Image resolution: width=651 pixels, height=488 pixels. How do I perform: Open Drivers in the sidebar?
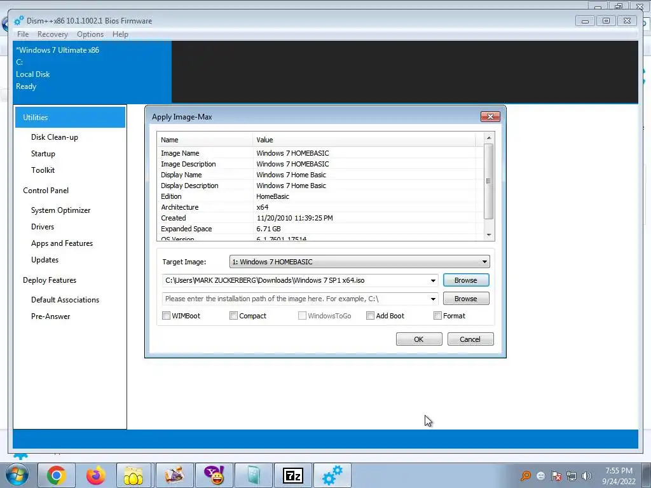pyautogui.click(x=43, y=227)
